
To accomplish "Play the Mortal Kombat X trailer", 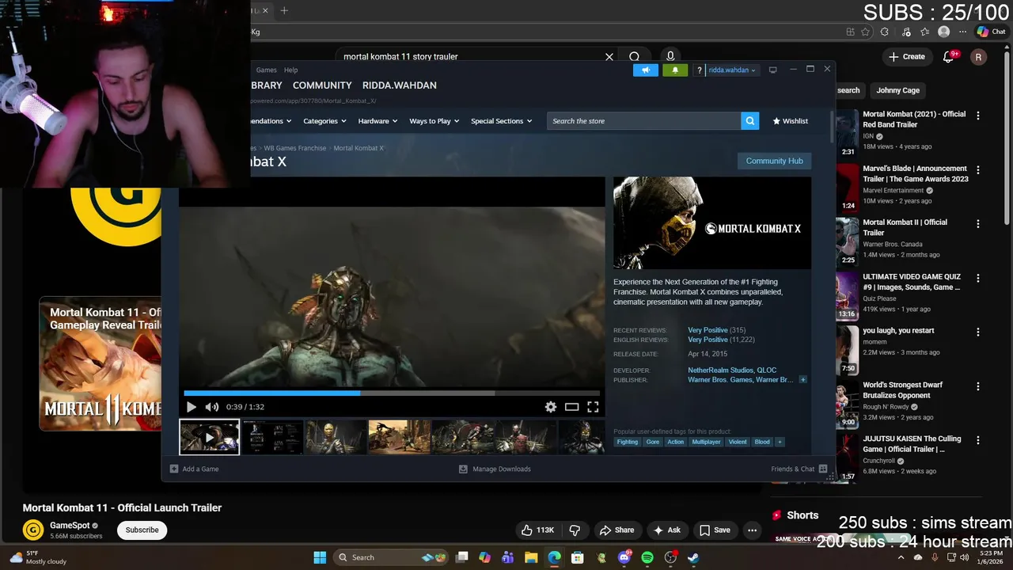I will 192,407.
